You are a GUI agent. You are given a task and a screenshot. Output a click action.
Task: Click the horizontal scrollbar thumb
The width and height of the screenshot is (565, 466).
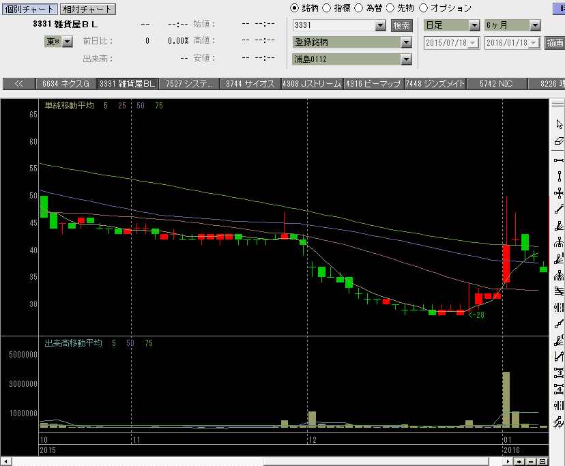(376, 461)
